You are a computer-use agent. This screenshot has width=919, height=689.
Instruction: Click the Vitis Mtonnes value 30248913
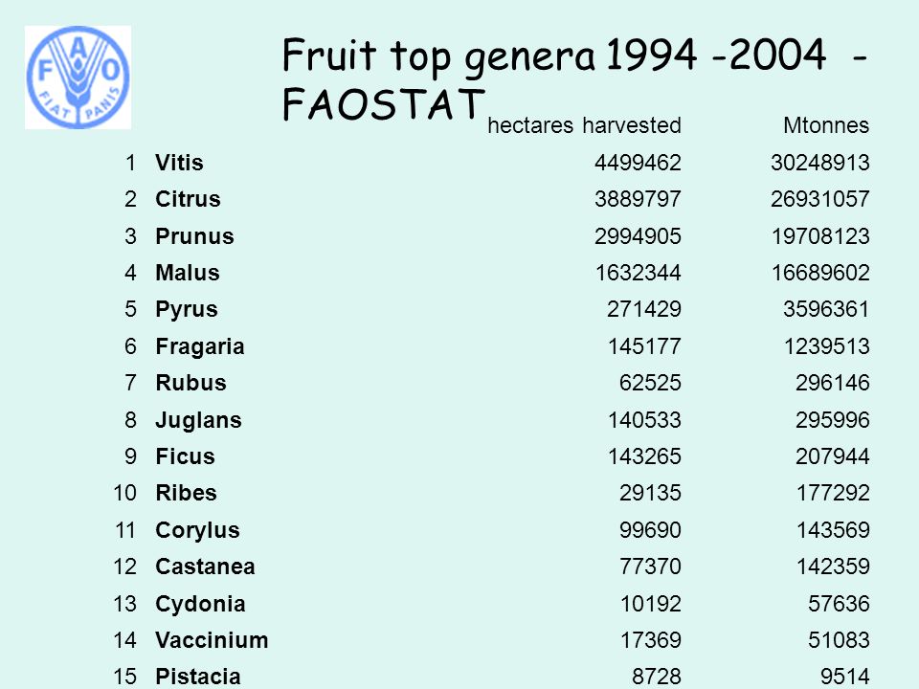[x=820, y=163]
